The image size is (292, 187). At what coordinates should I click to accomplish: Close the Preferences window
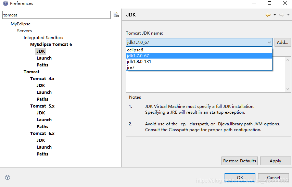(x=285, y=3)
